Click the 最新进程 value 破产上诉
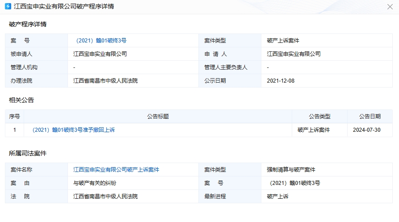The image size is (399, 222). (277, 197)
